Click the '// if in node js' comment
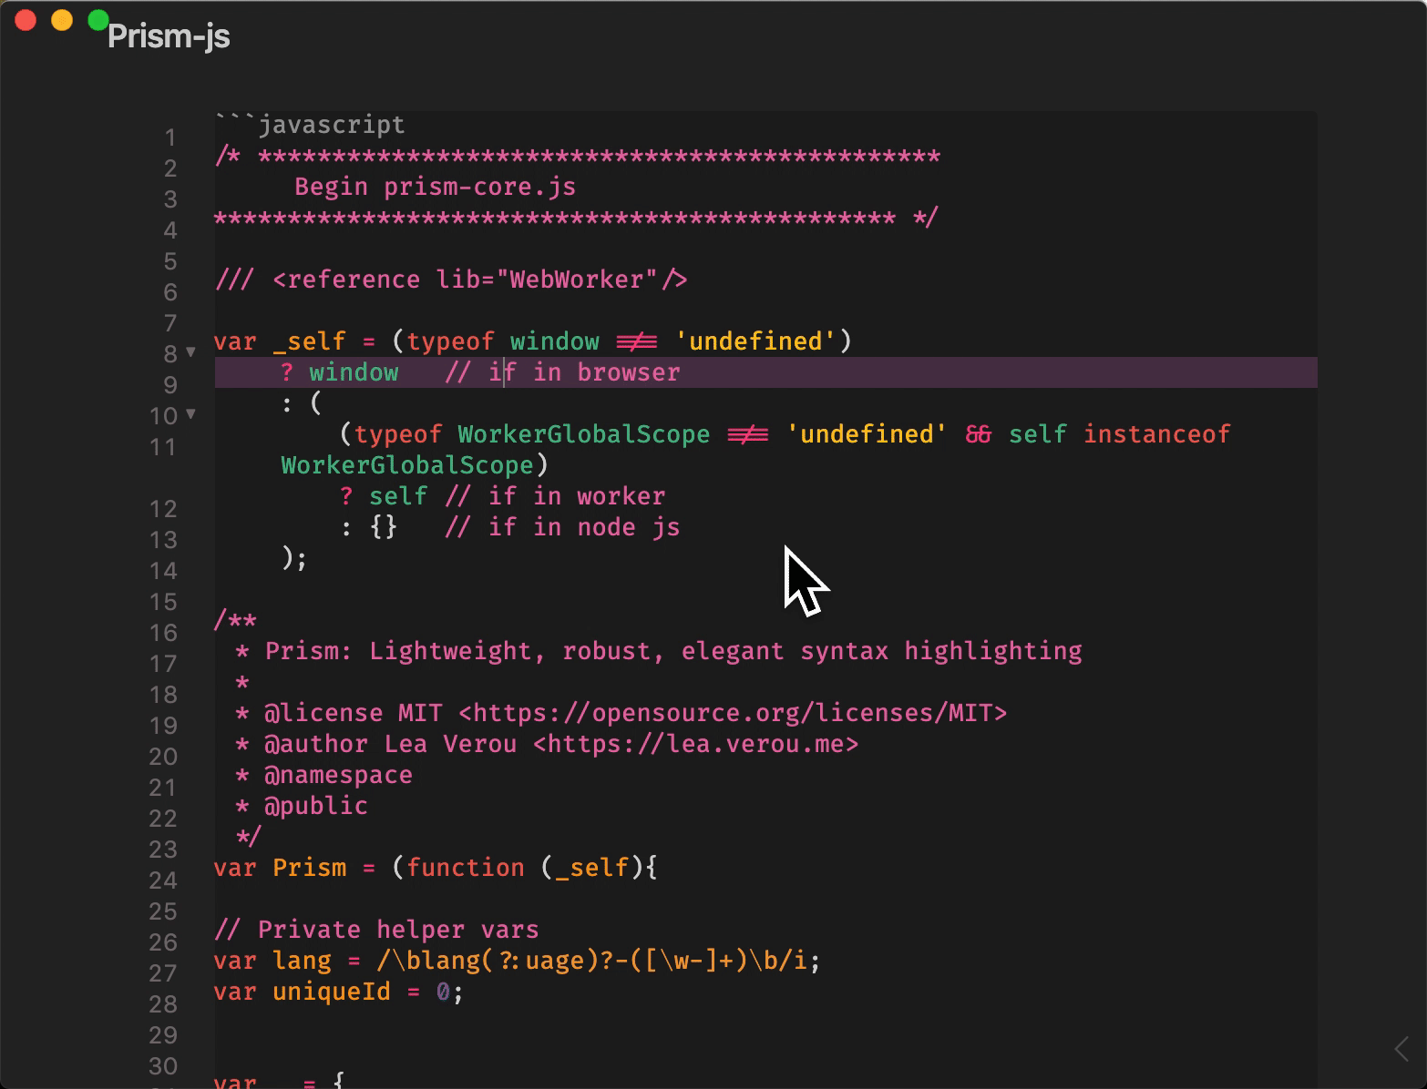 562,527
